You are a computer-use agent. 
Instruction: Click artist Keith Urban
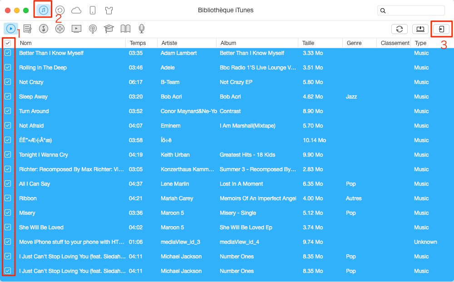point(175,154)
